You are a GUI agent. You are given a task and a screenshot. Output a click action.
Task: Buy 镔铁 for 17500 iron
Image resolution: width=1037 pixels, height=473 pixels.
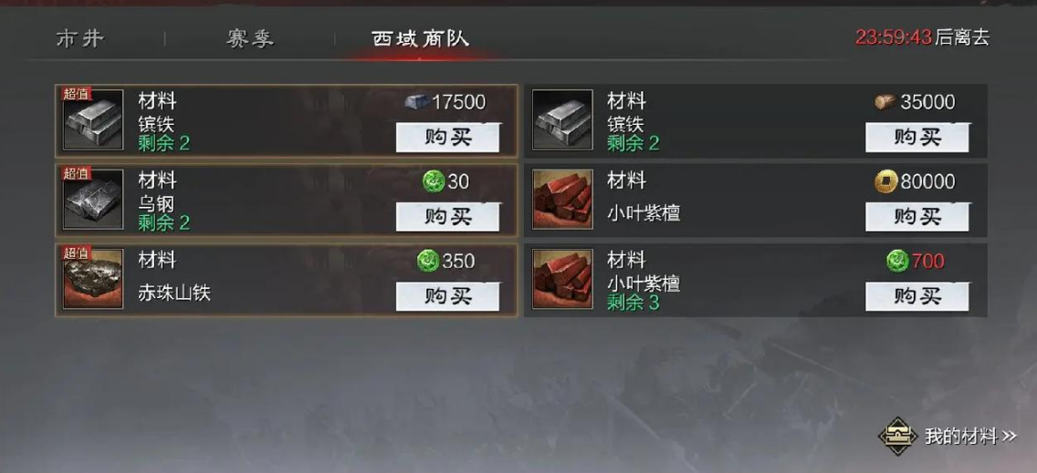tap(447, 138)
